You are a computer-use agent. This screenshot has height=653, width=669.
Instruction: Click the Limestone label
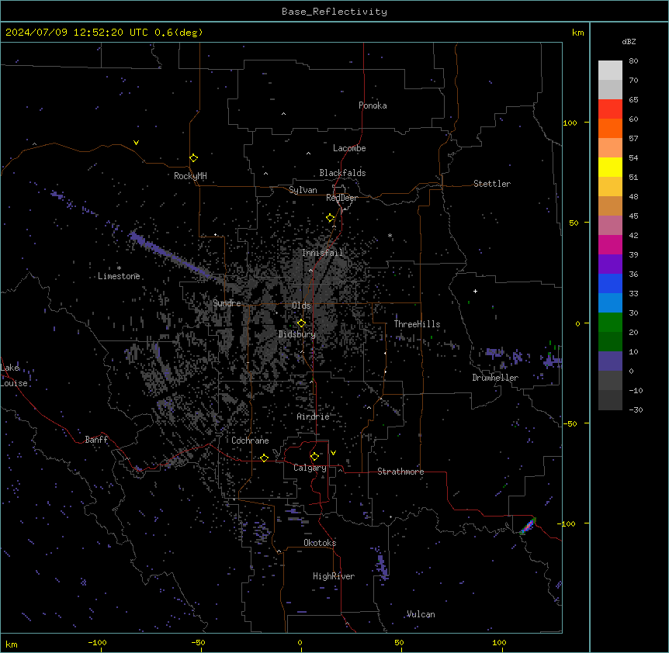click(x=119, y=276)
